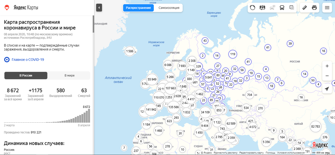Click the 39 marker in Siberia

point(290,43)
